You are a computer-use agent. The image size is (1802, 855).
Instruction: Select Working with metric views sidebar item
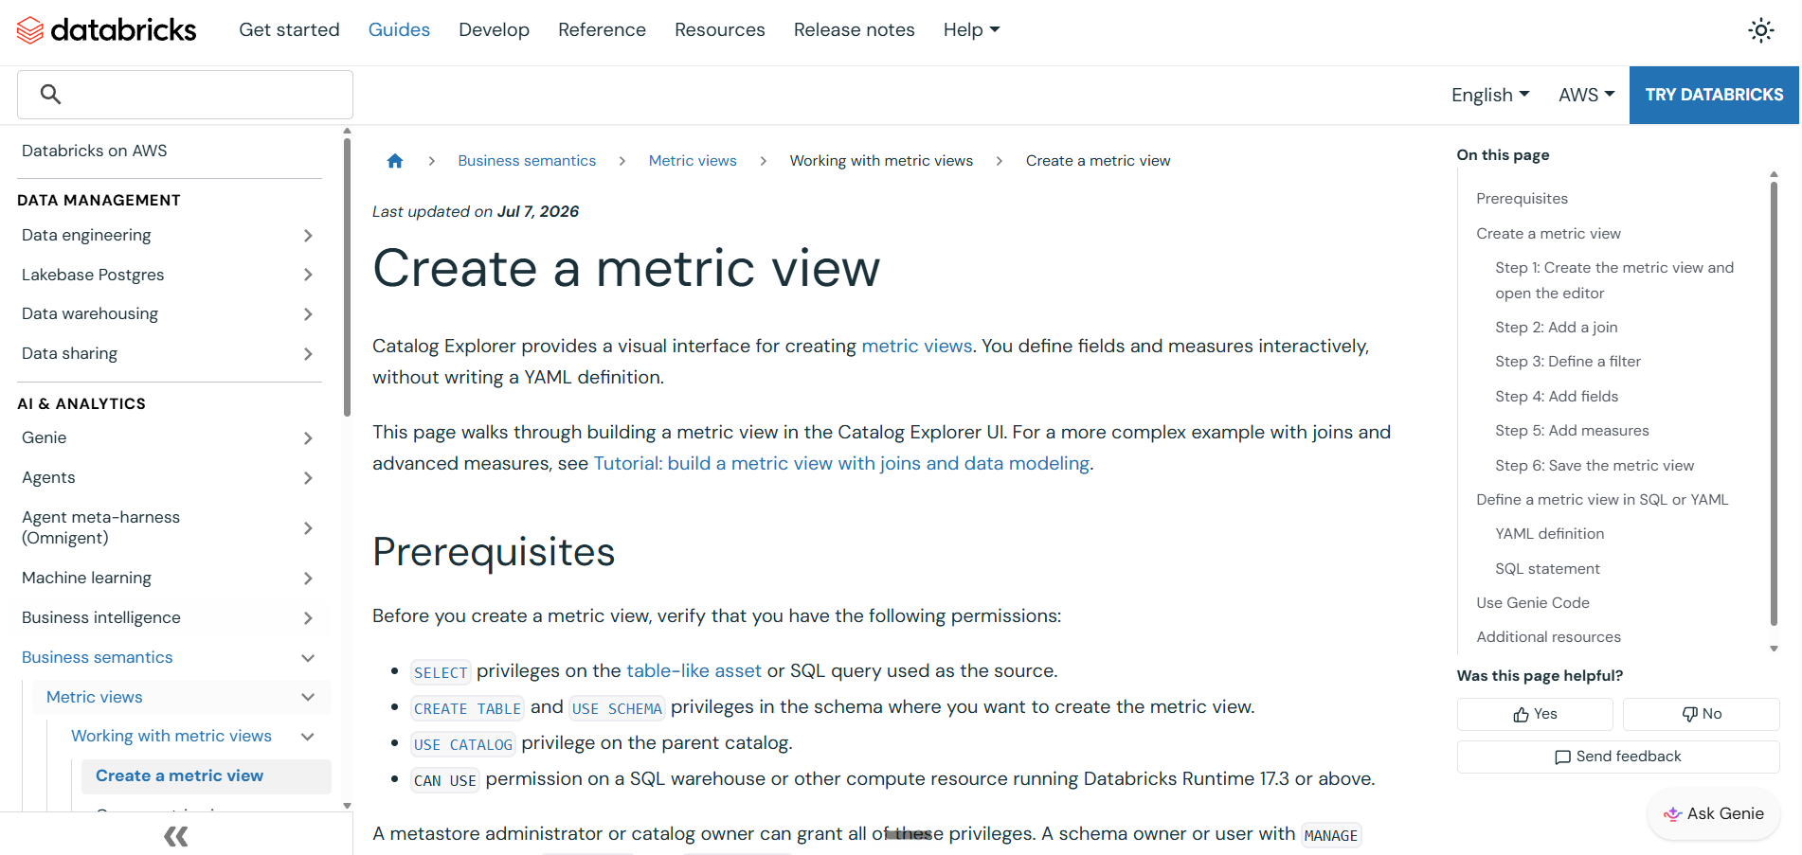171,737
